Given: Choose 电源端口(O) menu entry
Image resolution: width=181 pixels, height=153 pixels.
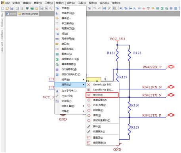Looking at the screenshot, I should (x=70, y=28).
